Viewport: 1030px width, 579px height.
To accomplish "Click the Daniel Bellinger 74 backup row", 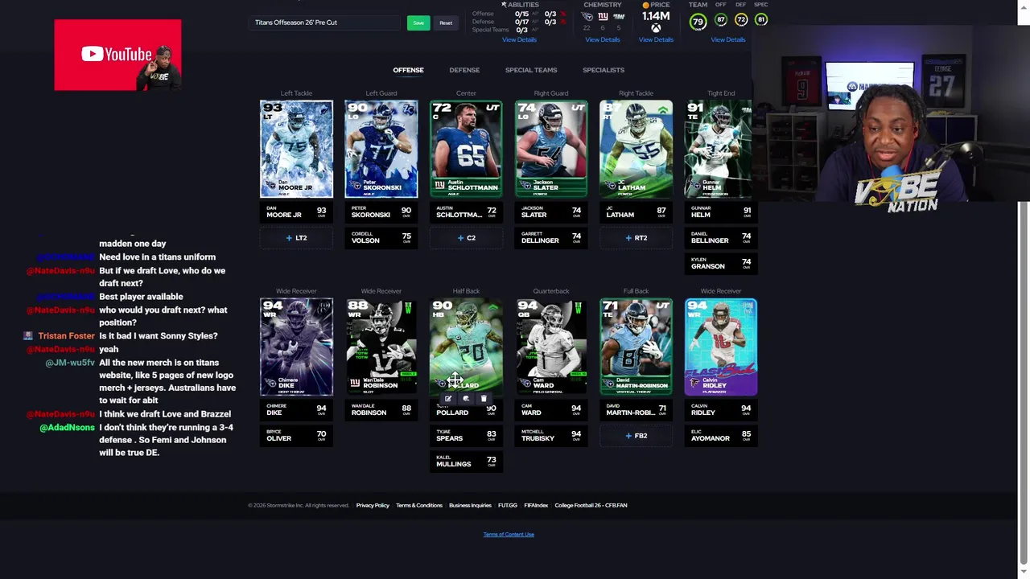I will (721, 237).
